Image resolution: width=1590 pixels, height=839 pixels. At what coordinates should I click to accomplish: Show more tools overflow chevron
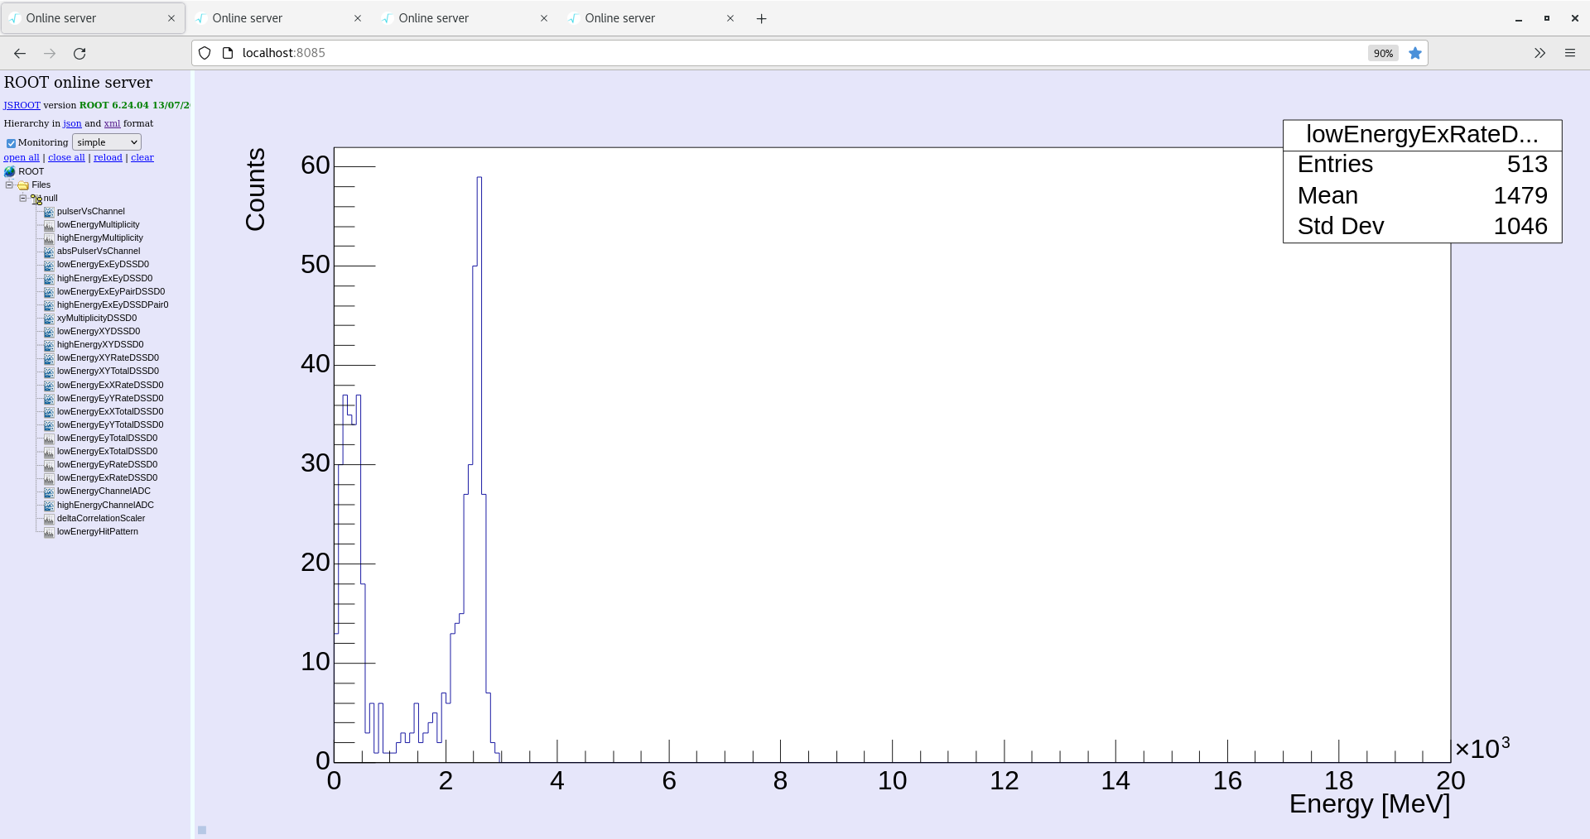[1539, 53]
